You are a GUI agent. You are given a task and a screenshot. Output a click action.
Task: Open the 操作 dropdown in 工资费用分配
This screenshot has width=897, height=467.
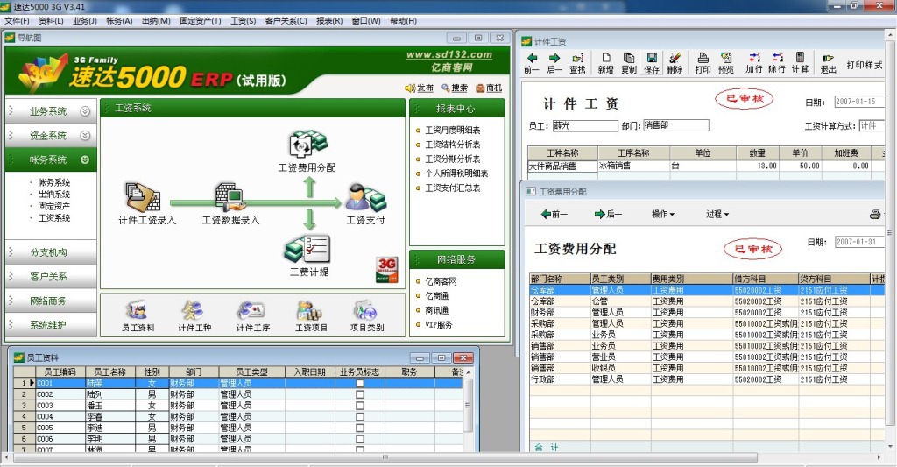(x=663, y=214)
